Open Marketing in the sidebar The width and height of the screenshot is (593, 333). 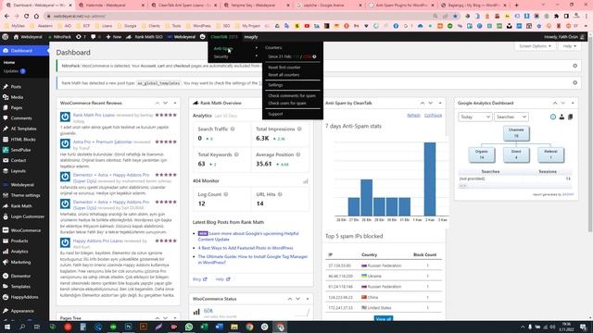[20, 262]
